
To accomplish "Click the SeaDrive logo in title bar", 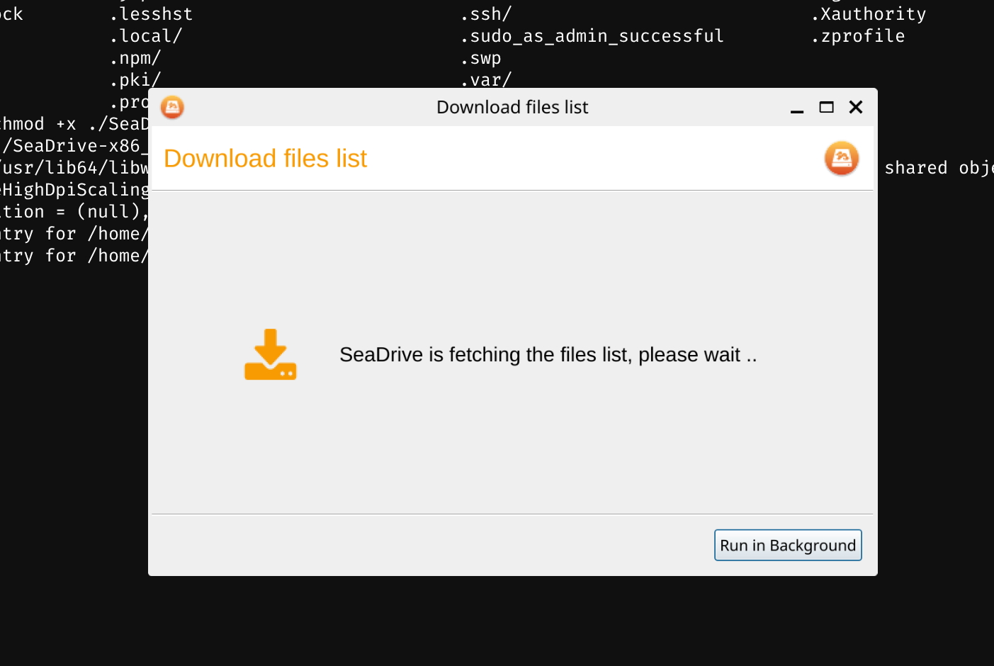I will tap(172, 107).
